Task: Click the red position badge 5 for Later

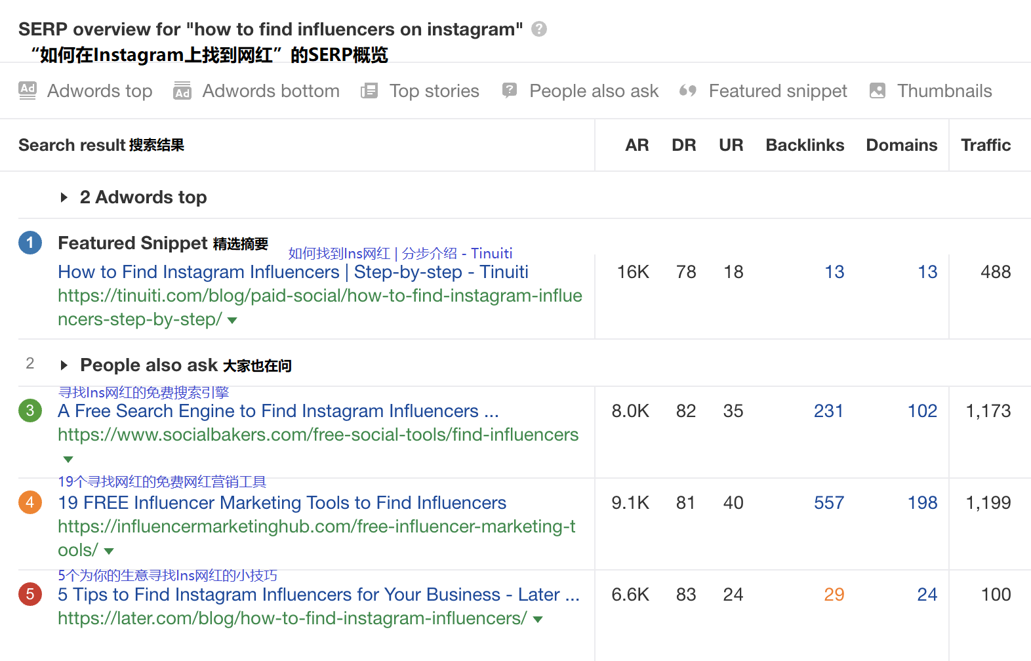Action: coord(30,594)
